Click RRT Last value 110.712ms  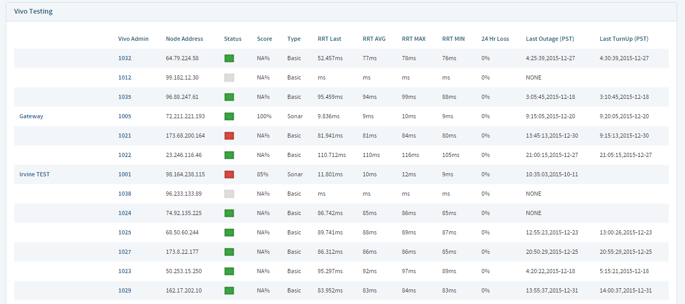pos(332,155)
